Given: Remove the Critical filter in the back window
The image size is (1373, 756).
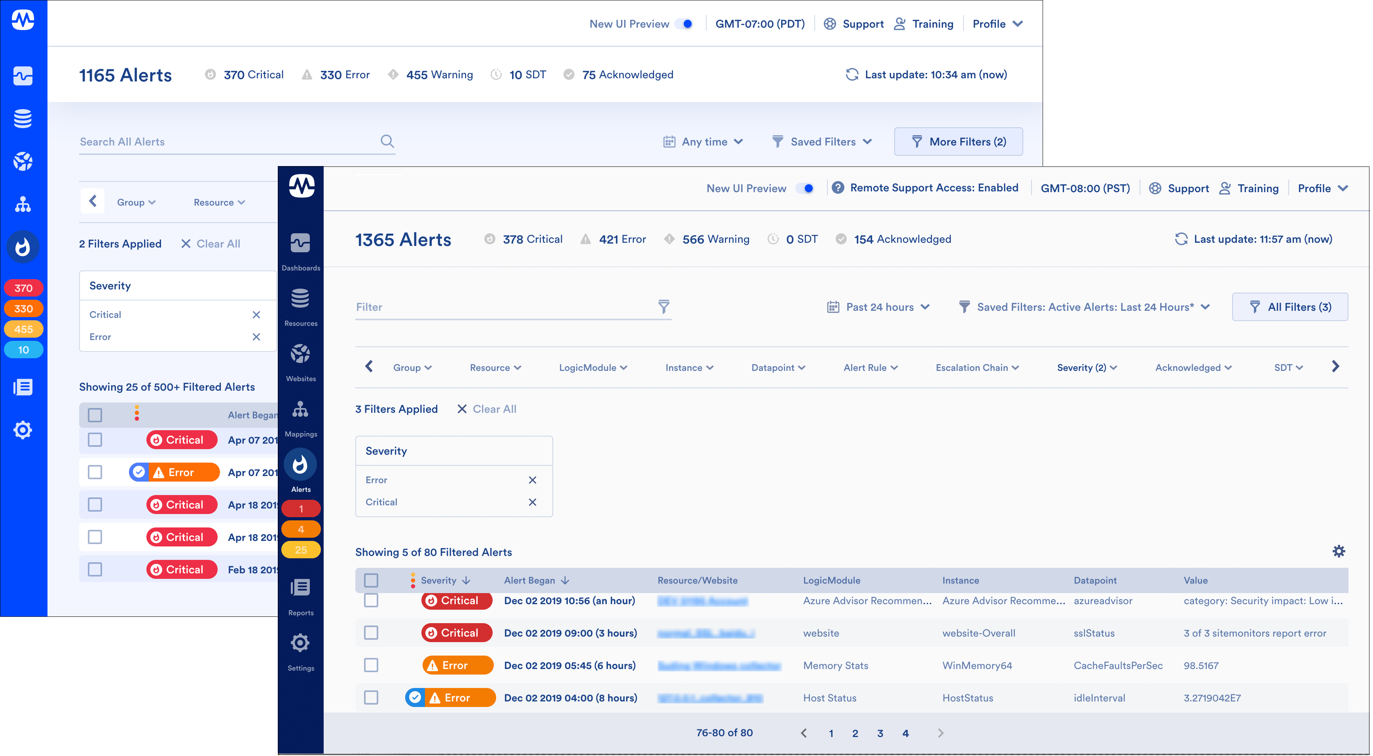Looking at the screenshot, I should click(x=256, y=315).
